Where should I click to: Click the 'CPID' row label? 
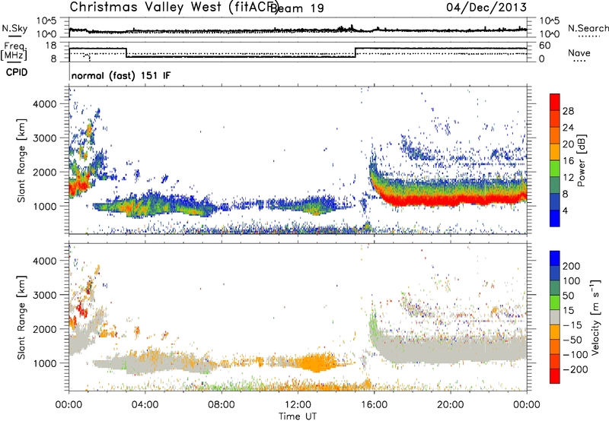[x=17, y=72]
